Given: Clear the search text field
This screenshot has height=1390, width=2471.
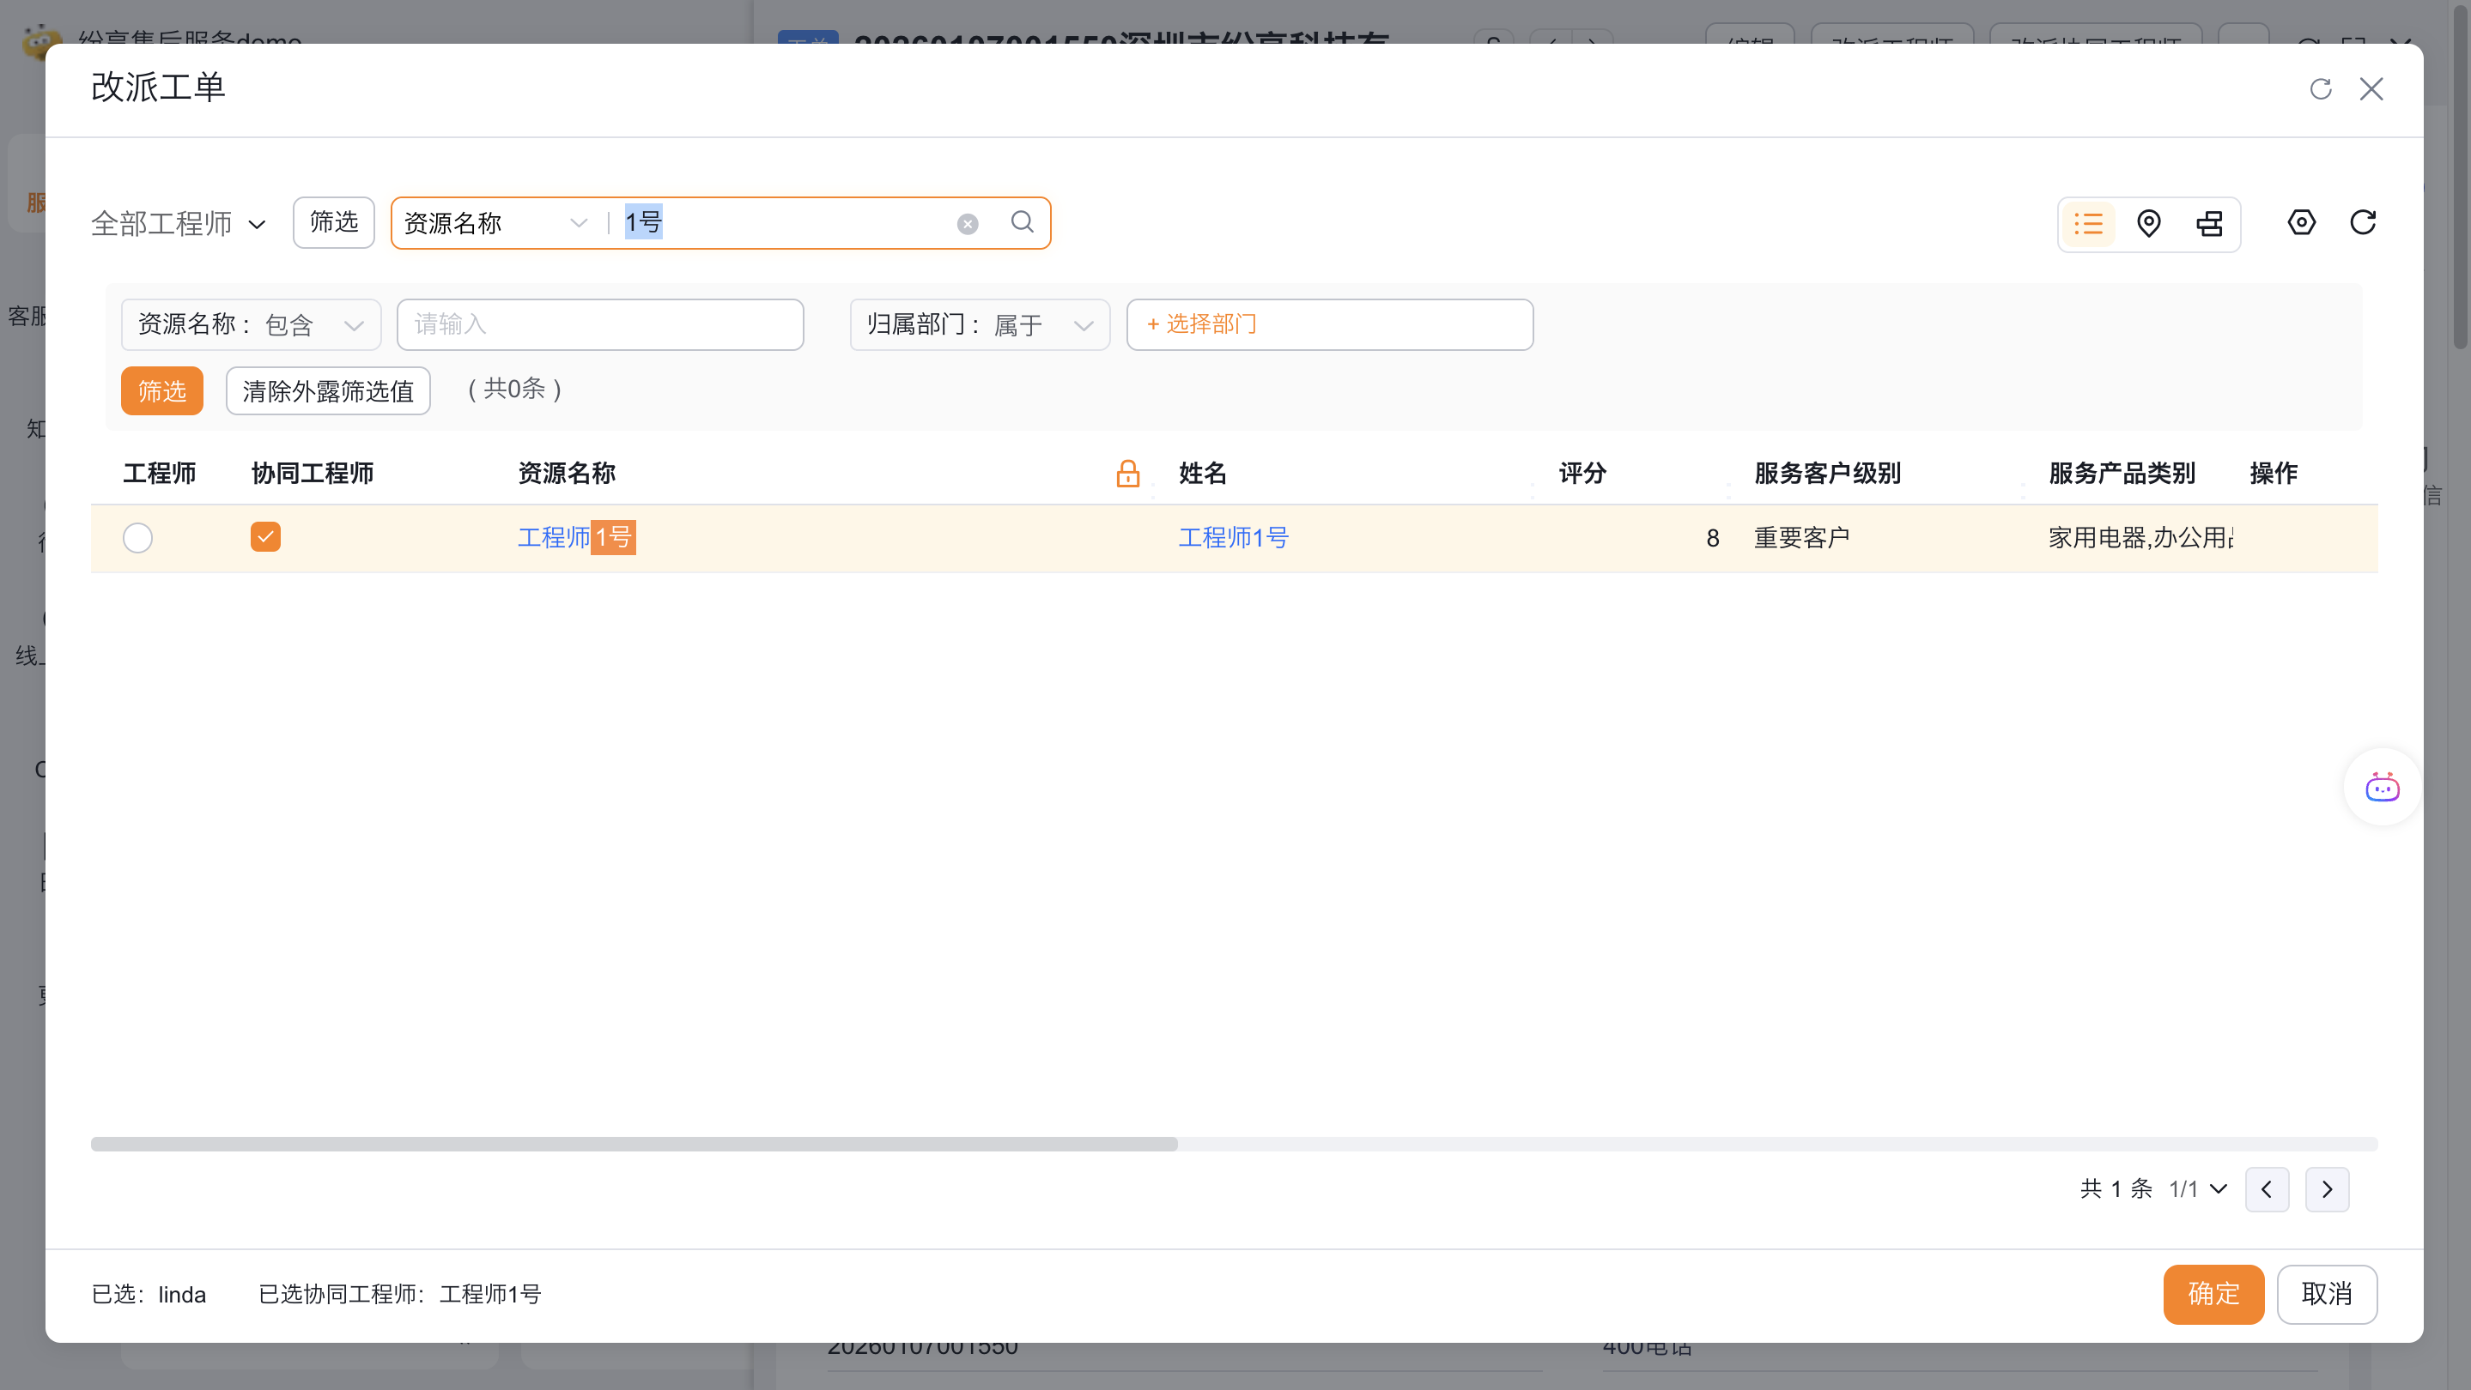Looking at the screenshot, I should [x=967, y=223].
